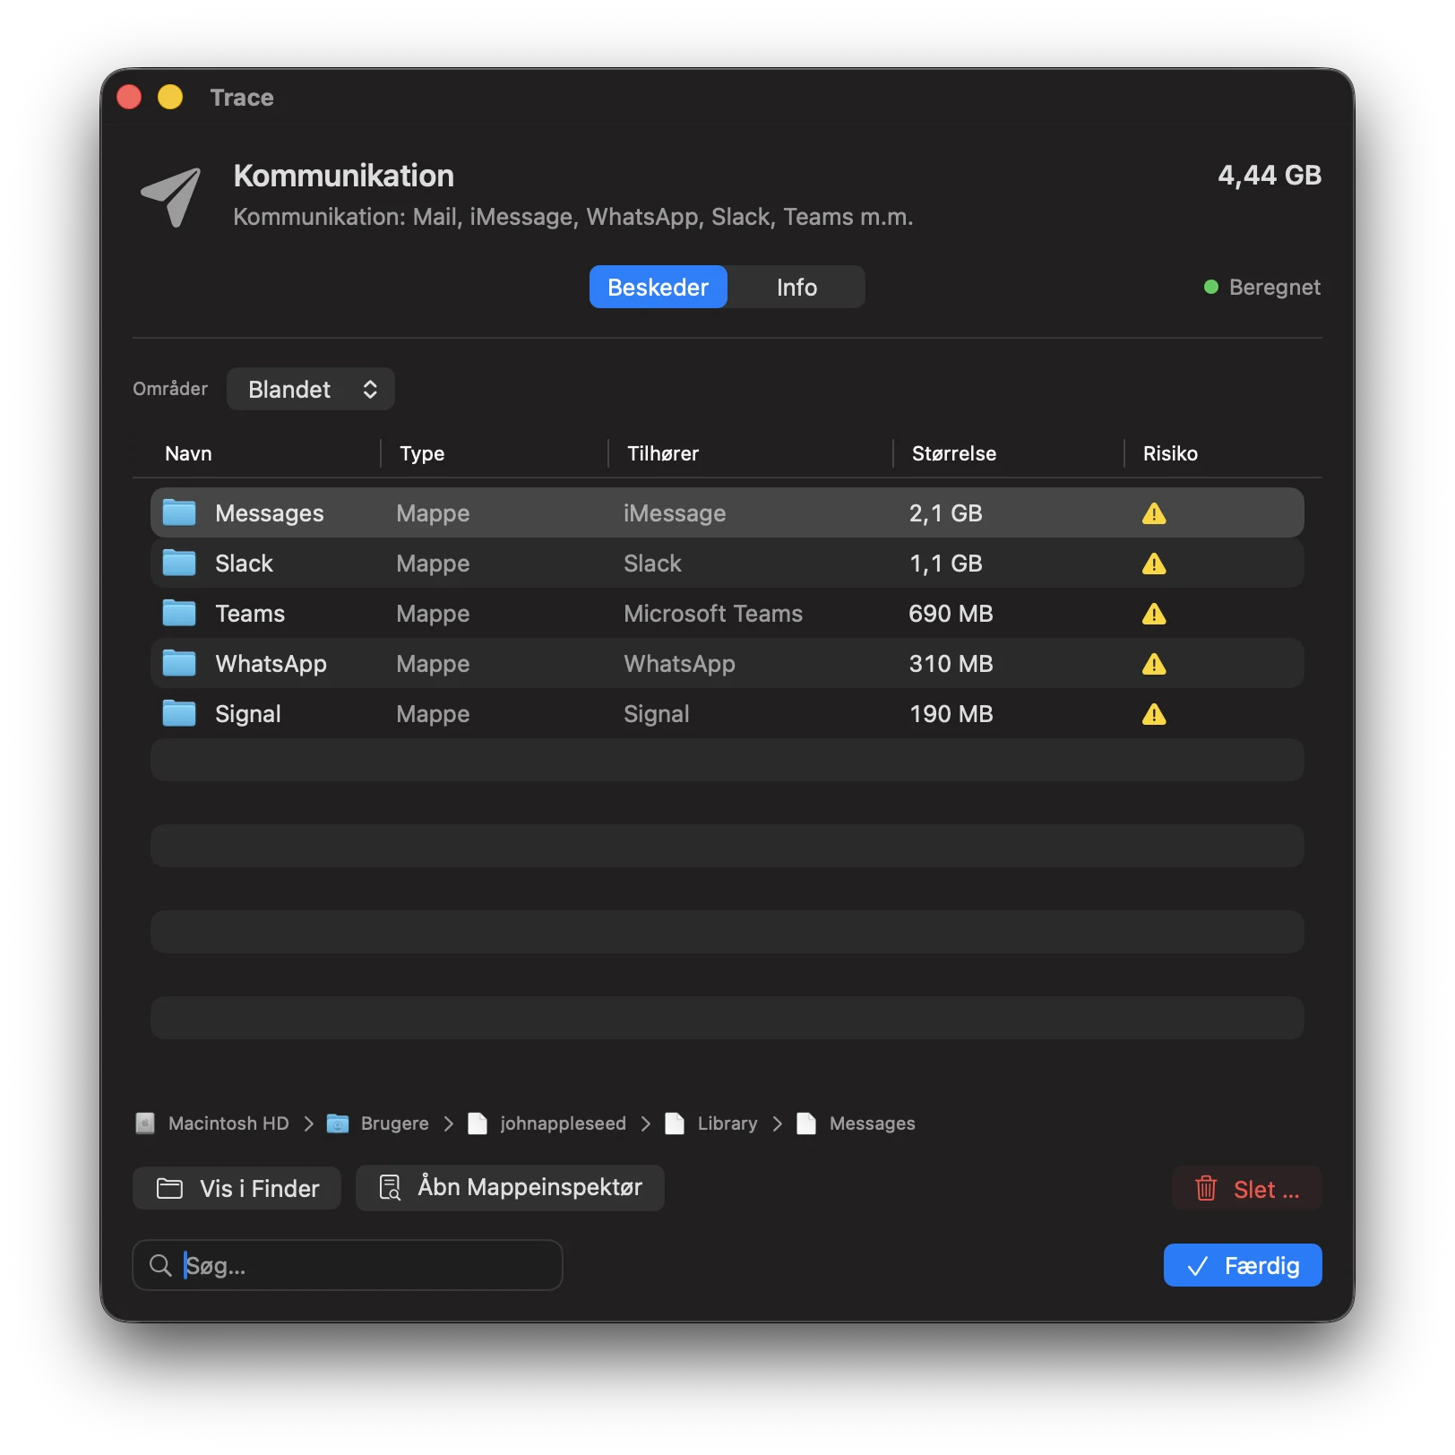Sort by the Type column header
The height and width of the screenshot is (1455, 1455).
pyautogui.click(x=422, y=453)
